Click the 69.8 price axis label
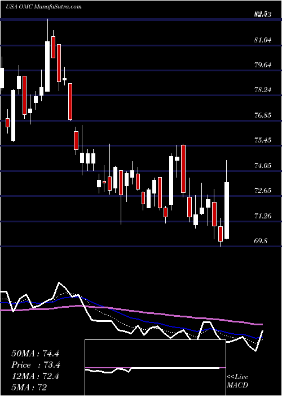This screenshot has width=282, height=396. (x=261, y=240)
